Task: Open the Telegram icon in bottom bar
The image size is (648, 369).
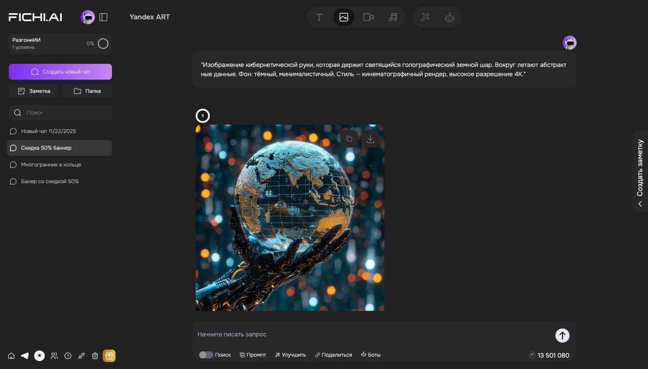Action: [x=25, y=356]
